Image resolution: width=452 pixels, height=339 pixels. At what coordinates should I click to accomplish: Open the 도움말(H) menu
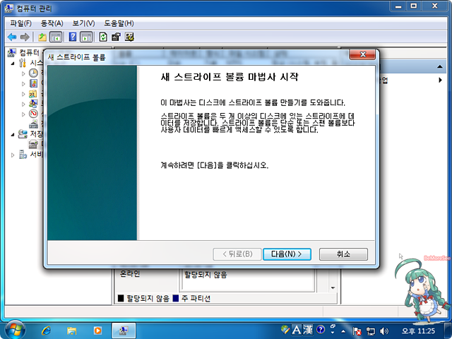click(118, 23)
